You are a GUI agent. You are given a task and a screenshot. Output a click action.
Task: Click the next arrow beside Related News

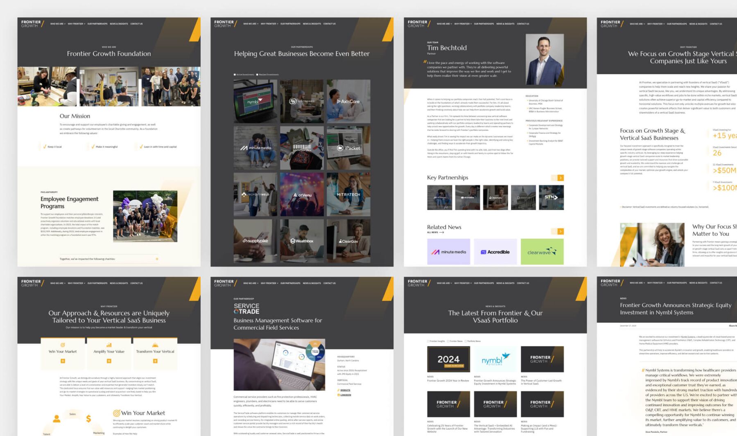pos(561,231)
